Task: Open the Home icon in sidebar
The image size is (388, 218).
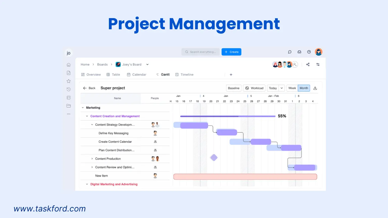Action: coord(68,65)
